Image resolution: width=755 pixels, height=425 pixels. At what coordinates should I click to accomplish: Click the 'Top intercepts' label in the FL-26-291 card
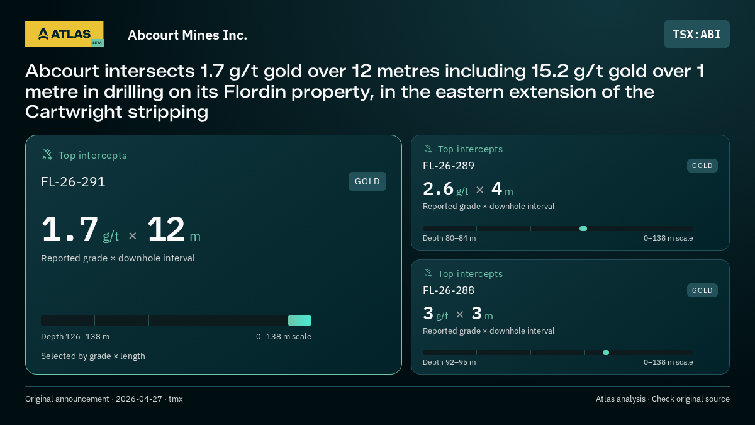point(92,155)
